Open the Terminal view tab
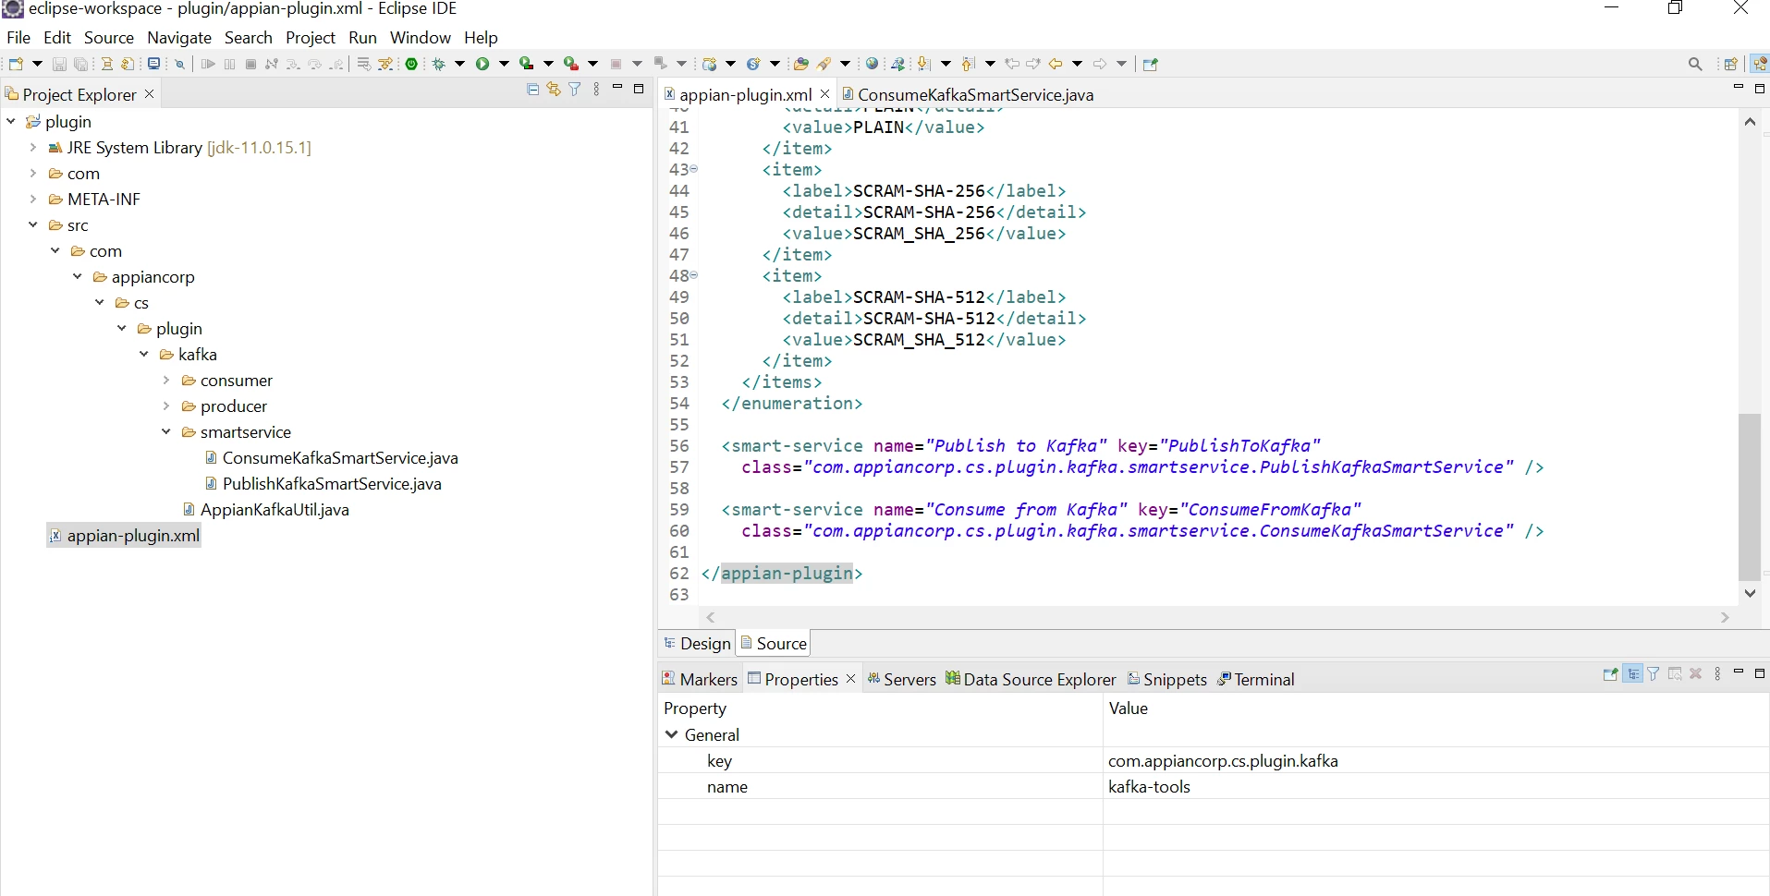1770x896 pixels. click(x=1256, y=679)
